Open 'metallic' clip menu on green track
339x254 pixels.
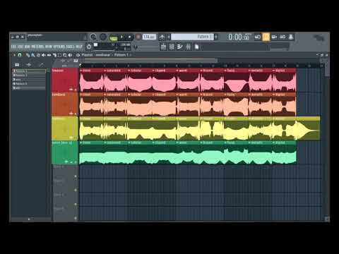[249, 143]
